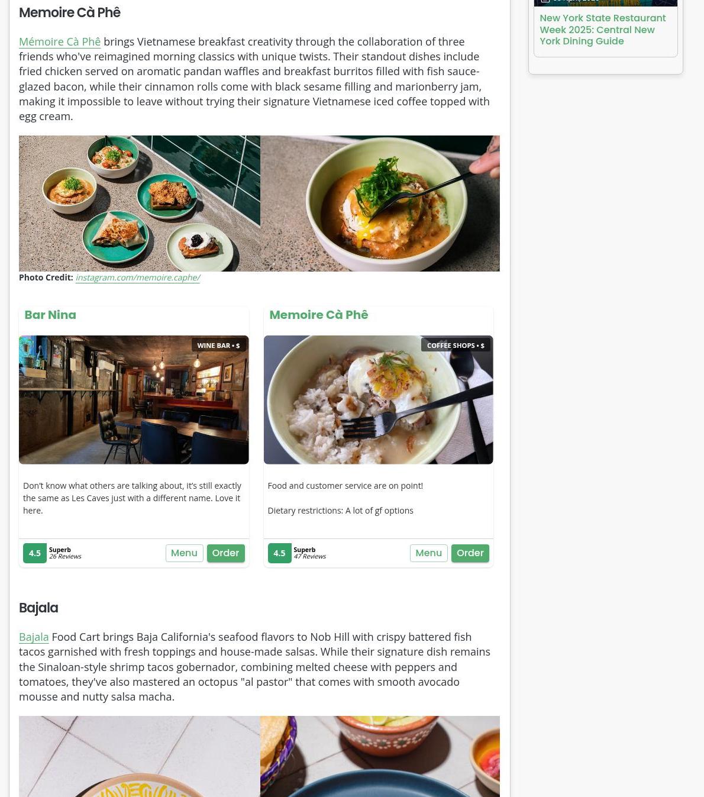Click the Order button for Memoire Cà Phê
Screen dimensions: 704x797
(470, 553)
